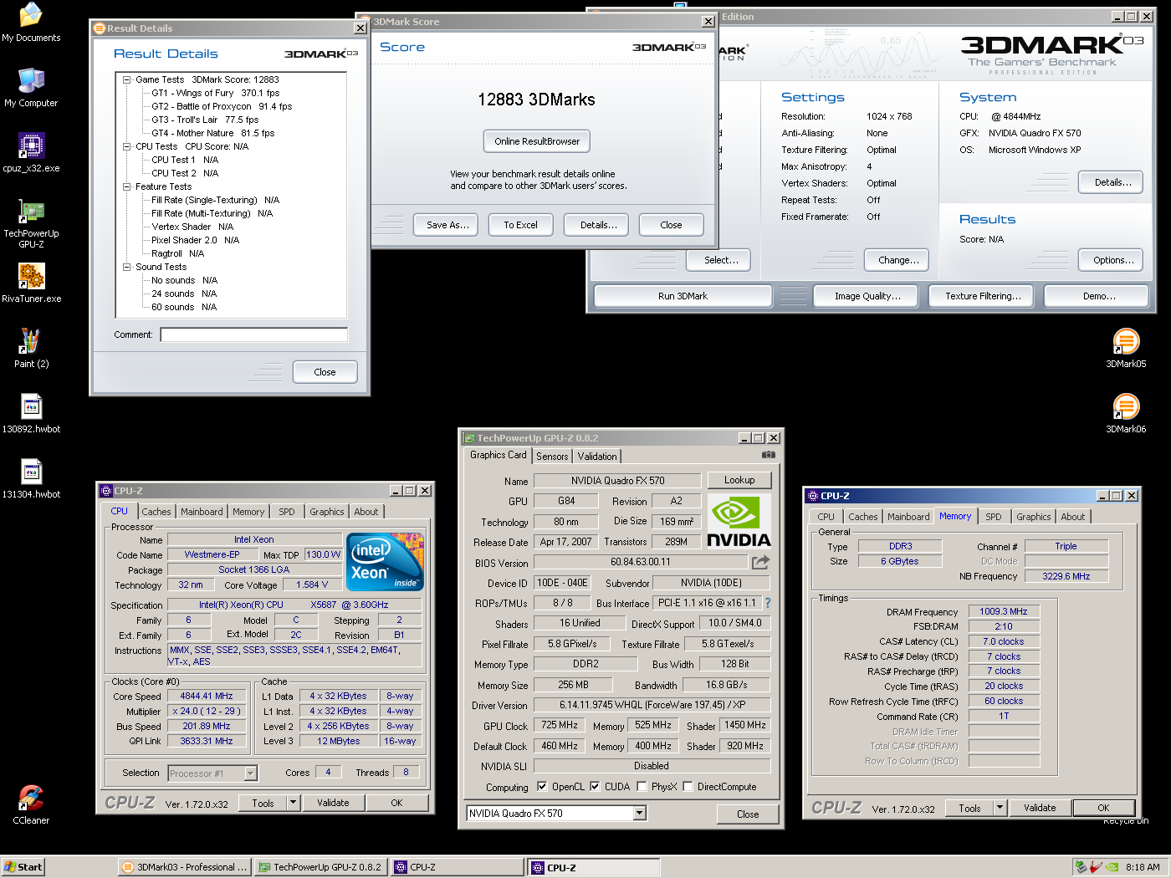Open SPD tab in left CPU-Z
This screenshot has width=1171, height=878.
(287, 512)
